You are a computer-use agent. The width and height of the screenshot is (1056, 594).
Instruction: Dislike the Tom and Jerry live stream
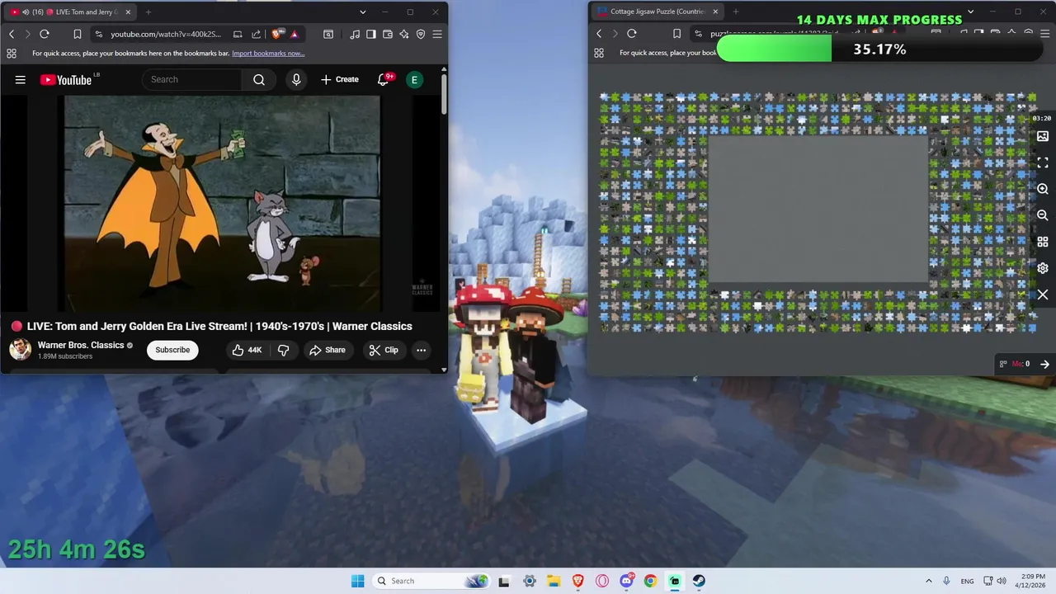coord(283,350)
